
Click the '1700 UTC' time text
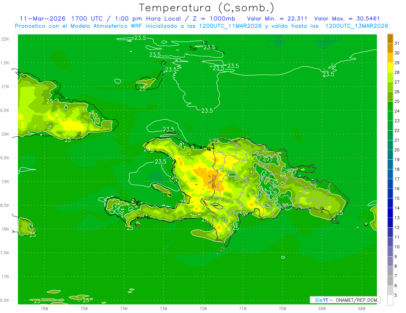pos(86,19)
